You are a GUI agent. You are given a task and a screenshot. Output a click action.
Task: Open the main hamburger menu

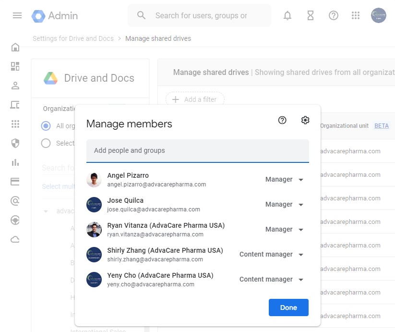(x=17, y=16)
